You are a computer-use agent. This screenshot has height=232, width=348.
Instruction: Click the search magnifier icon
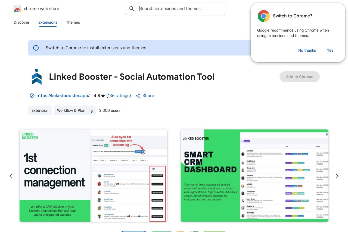coord(132,9)
